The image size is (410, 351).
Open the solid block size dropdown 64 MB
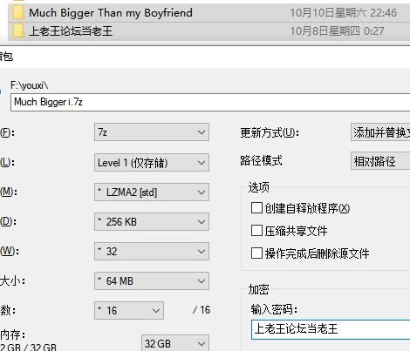(152, 281)
